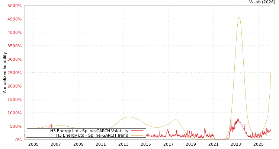
Task: Click the 4500% y-axis label
Action: (15, 19)
